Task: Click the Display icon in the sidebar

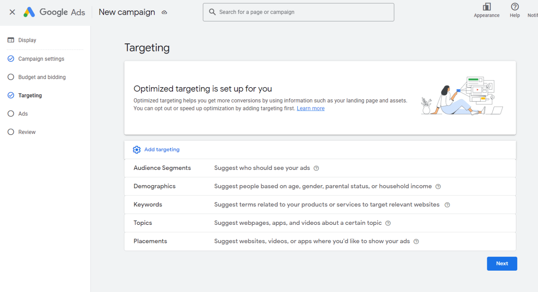Action: [10, 40]
